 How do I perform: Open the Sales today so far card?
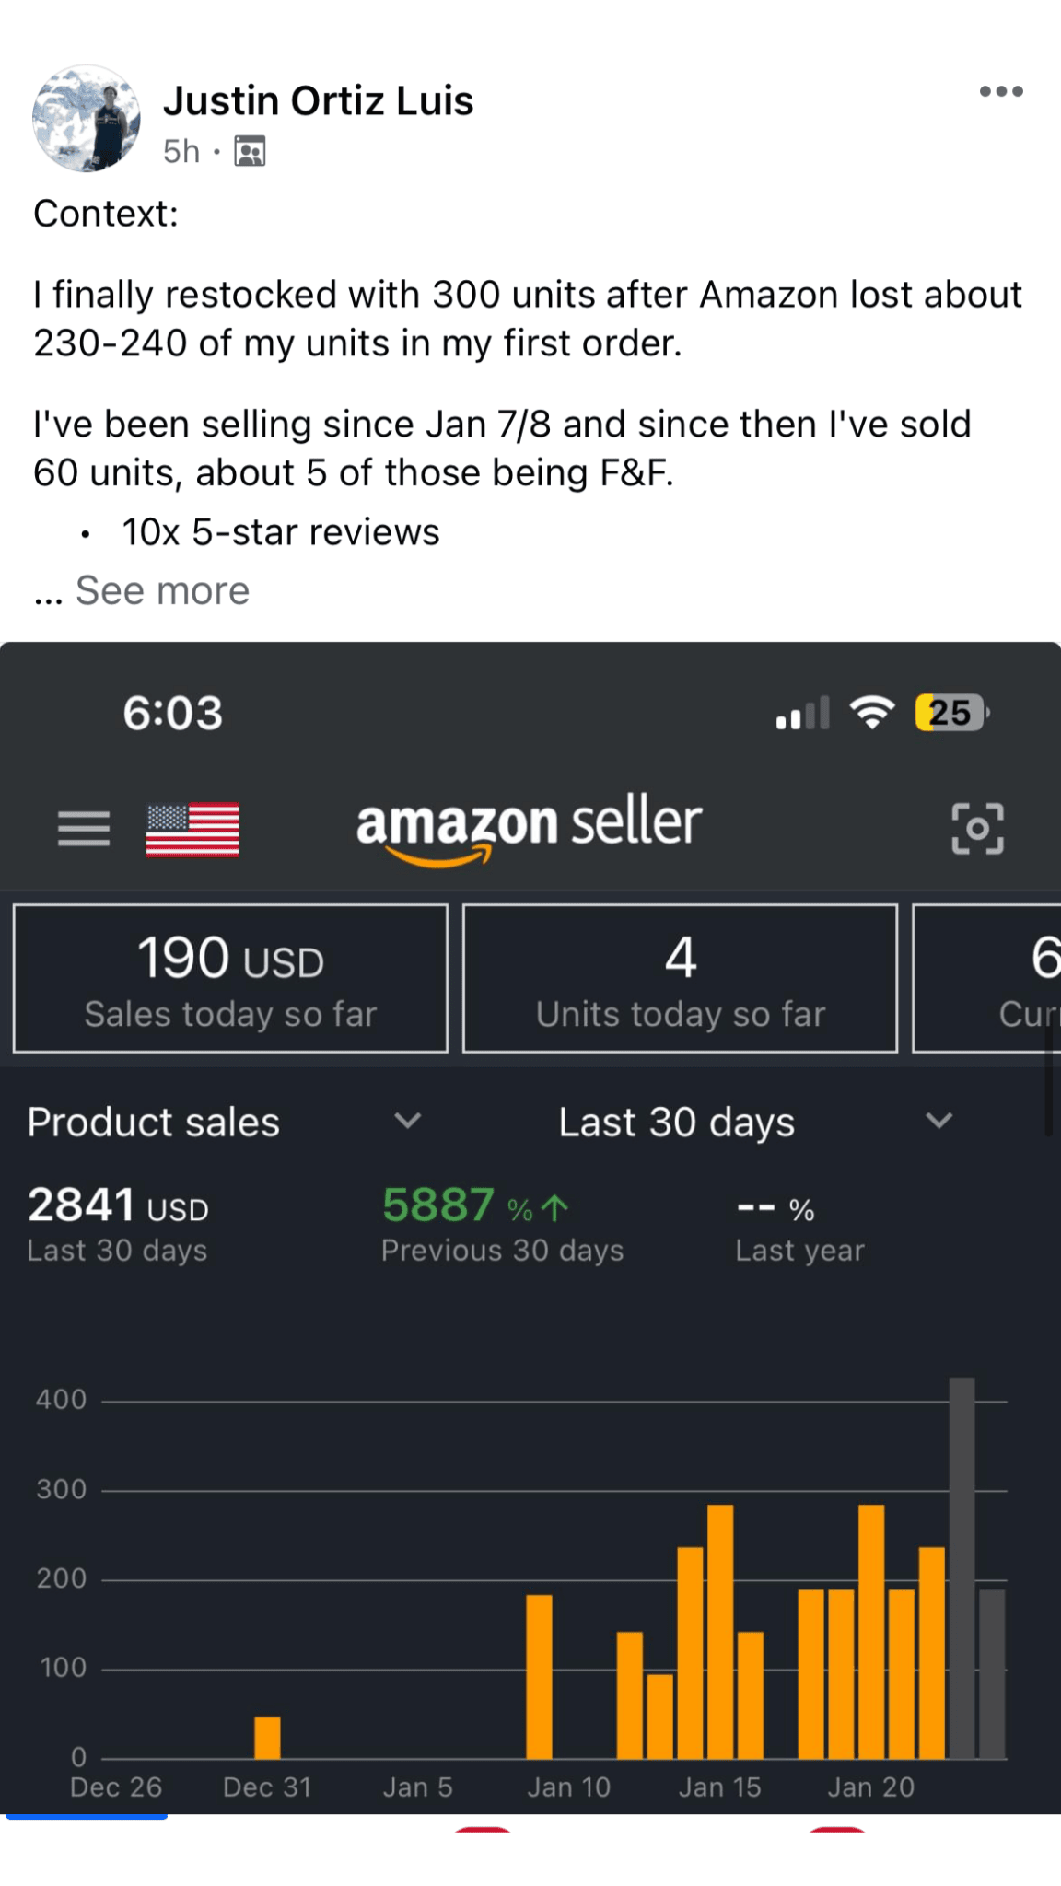pyautogui.click(x=230, y=978)
